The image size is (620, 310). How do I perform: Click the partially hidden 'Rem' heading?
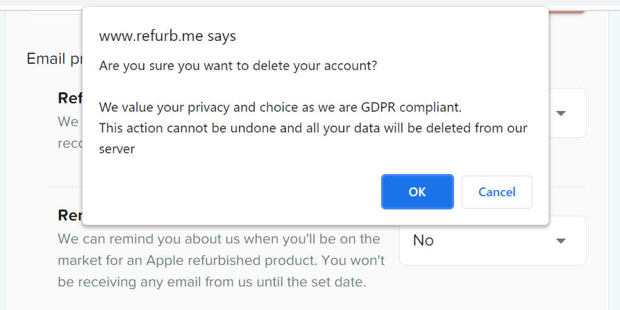pos(70,216)
